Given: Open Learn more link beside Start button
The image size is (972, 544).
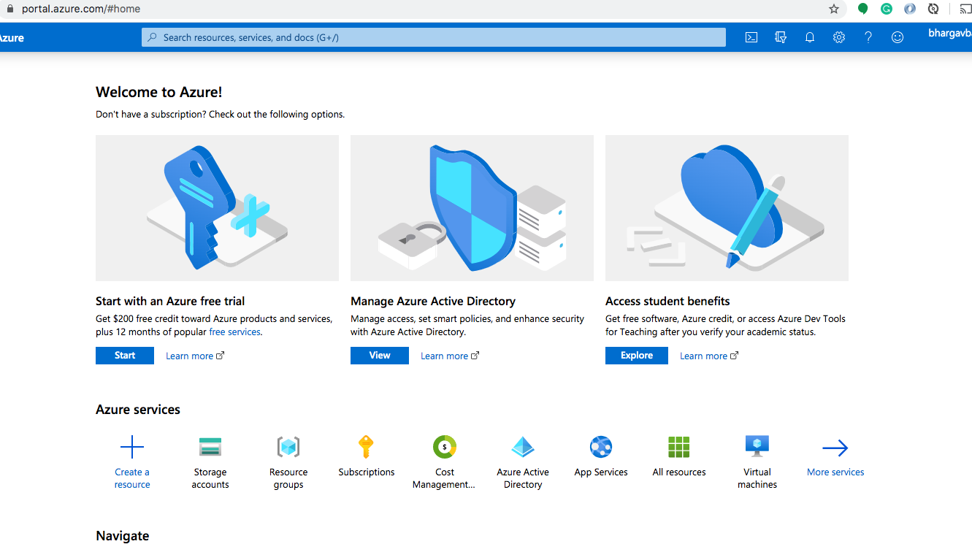Looking at the screenshot, I should click(195, 356).
